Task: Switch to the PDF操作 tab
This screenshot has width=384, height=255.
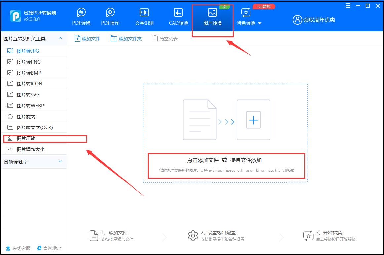Action: pyautogui.click(x=110, y=16)
